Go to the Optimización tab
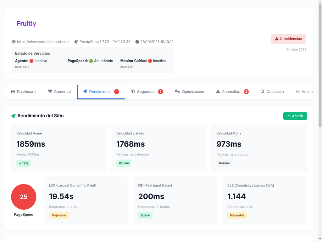 [189, 92]
